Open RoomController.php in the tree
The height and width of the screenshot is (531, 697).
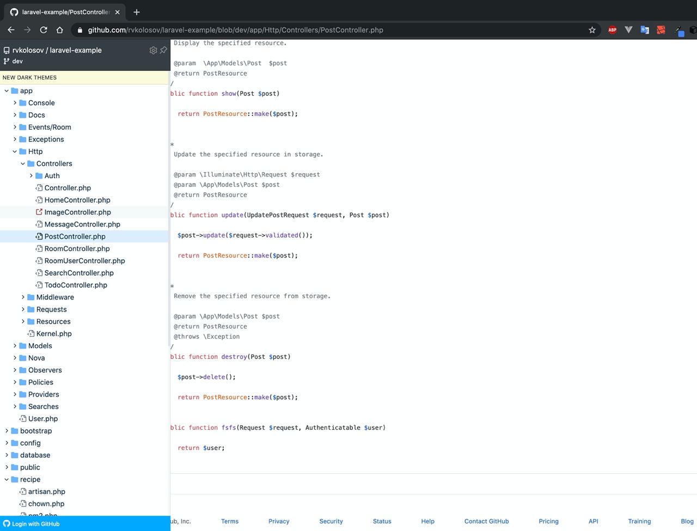coord(77,248)
